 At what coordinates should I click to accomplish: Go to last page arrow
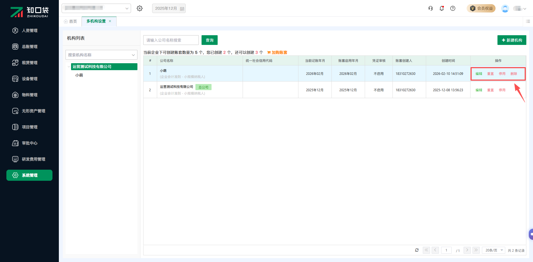(476, 250)
